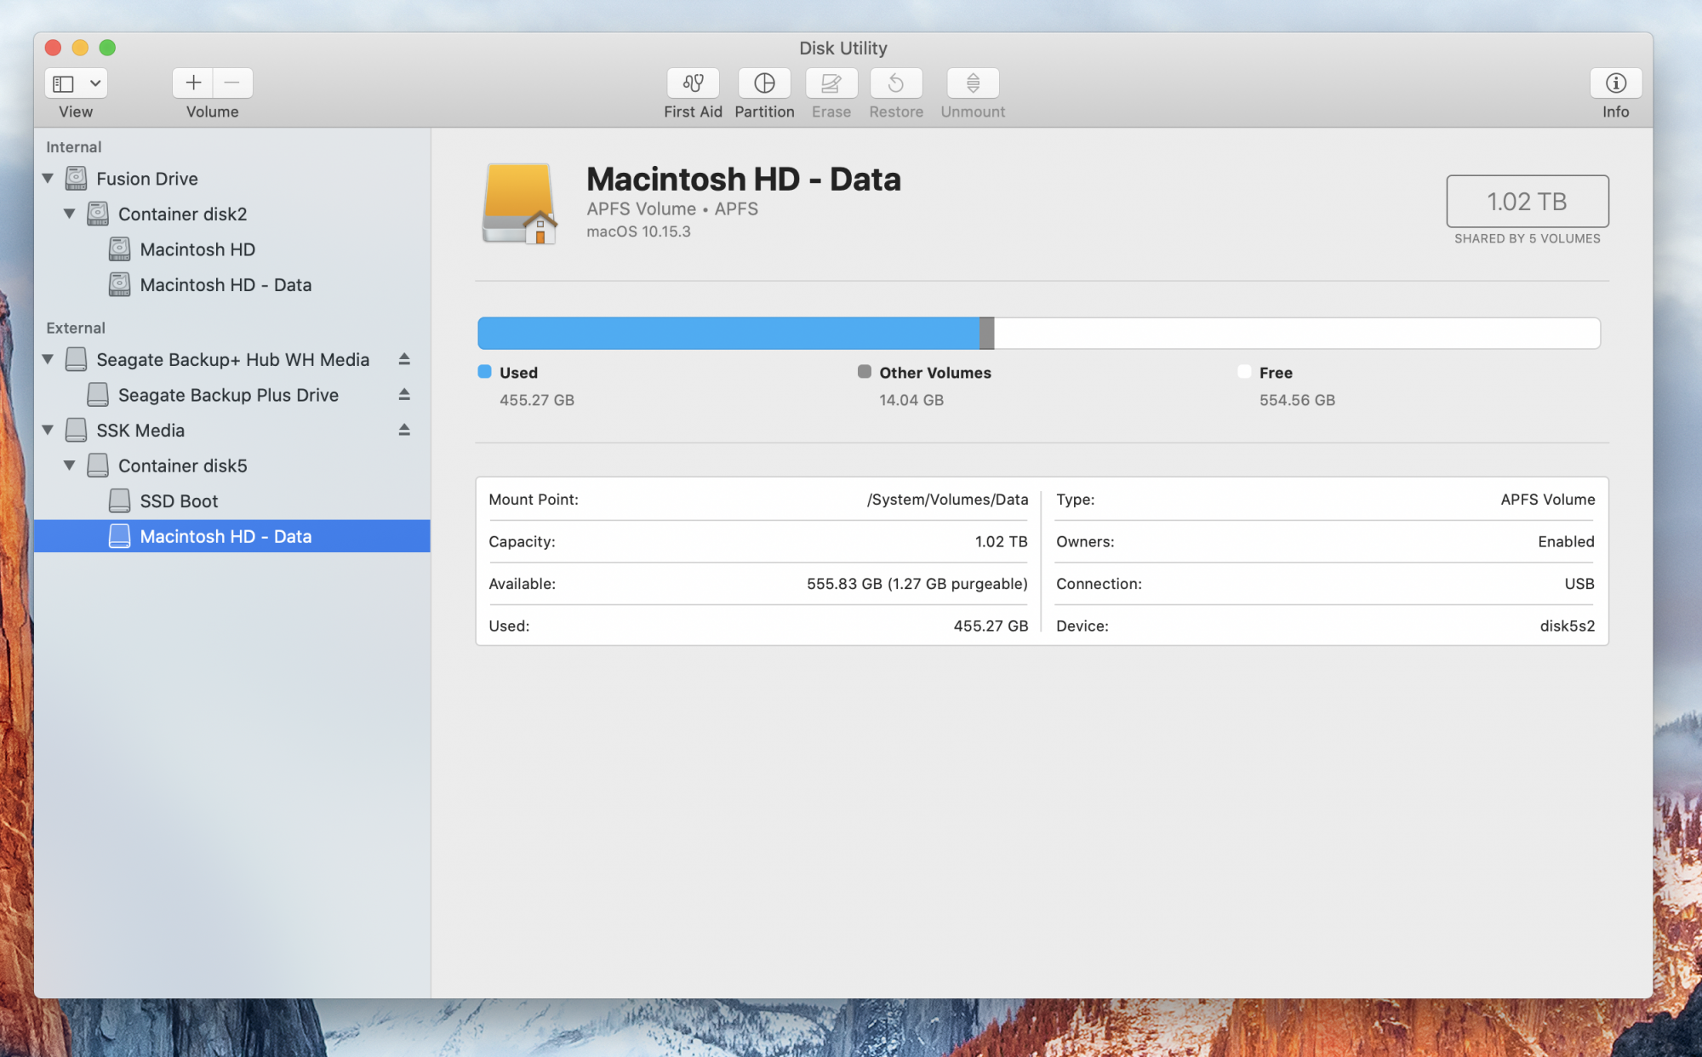The width and height of the screenshot is (1702, 1057).
Task: Select SSK Media external disk
Action: point(232,431)
